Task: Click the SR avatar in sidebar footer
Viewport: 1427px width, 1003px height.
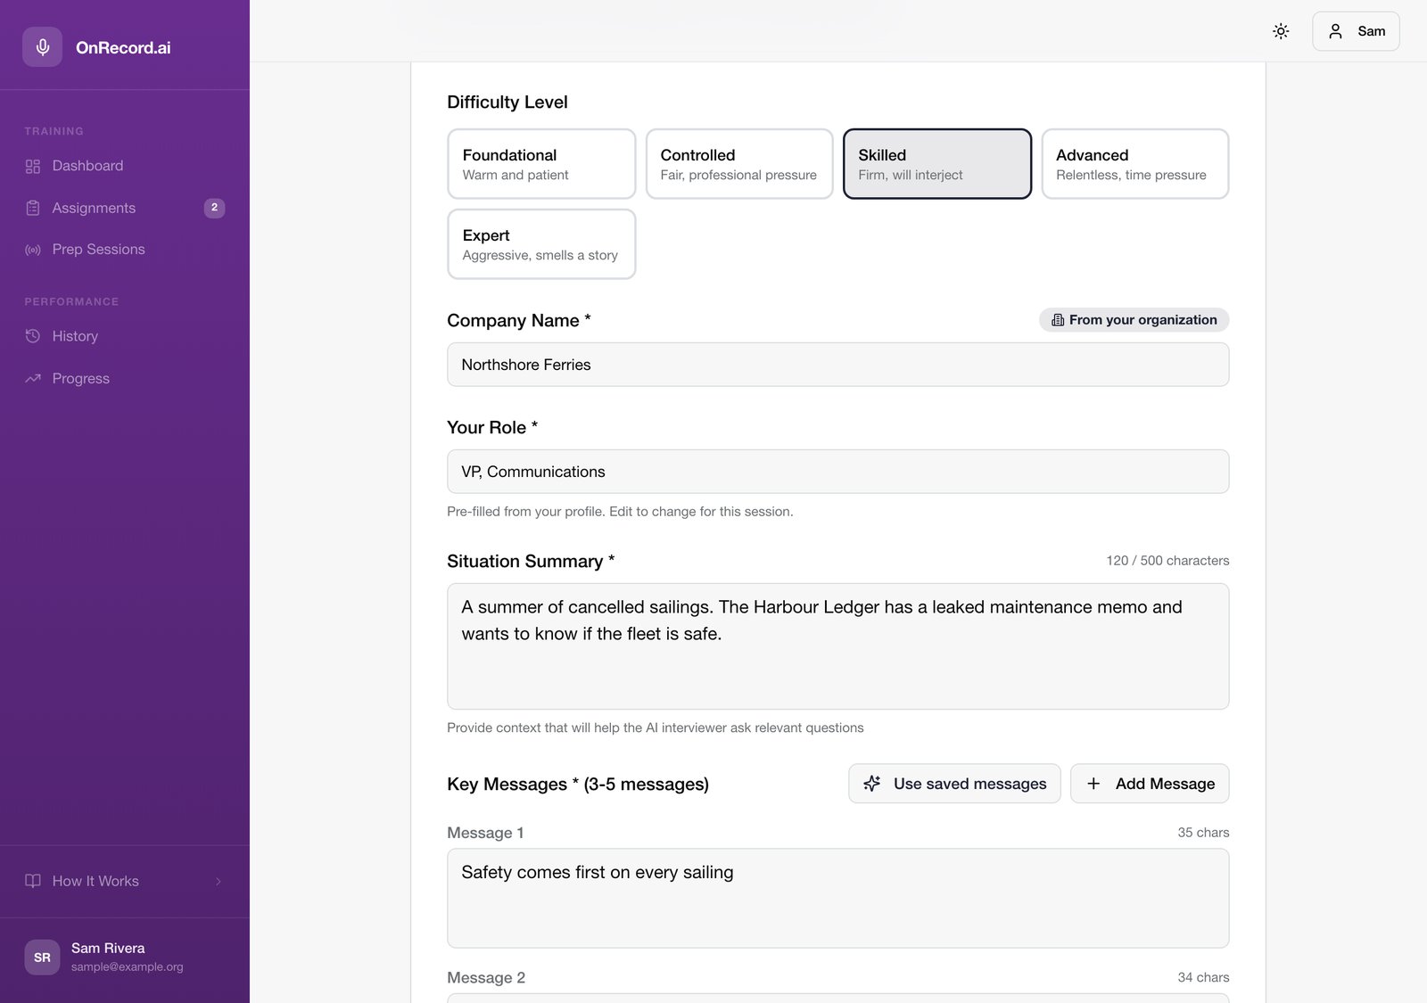Action: coord(42,958)
